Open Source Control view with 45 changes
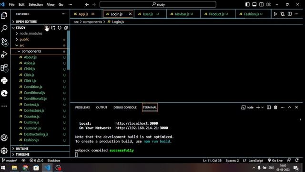The image size is (305, 172). (4, 42)
